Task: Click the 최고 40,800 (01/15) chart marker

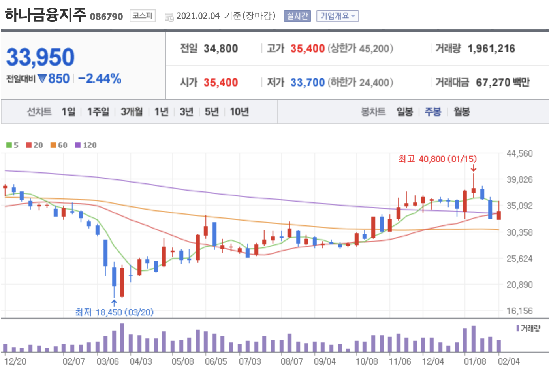Action: tap(438, 159)
